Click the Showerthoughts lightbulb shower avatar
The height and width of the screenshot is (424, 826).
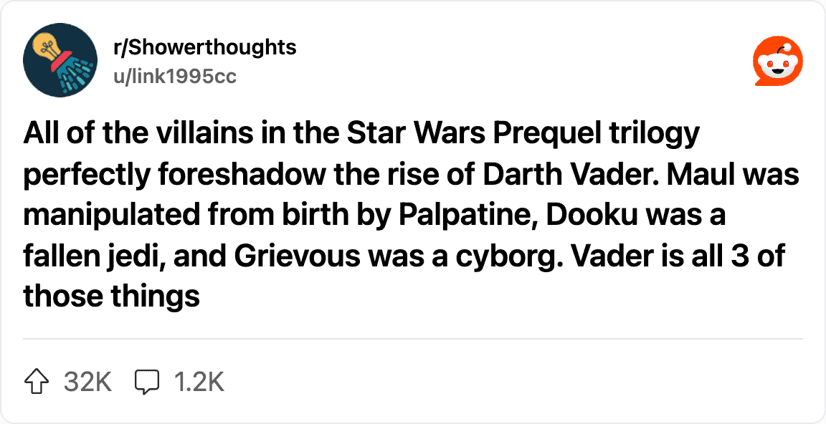tap(60, 61)
